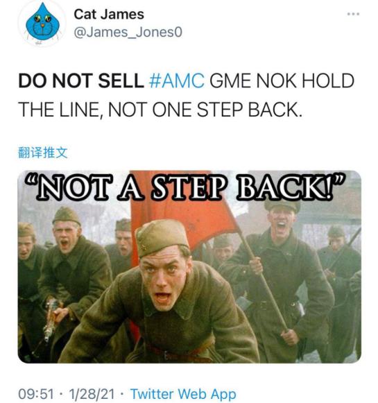This screenshot has width=378, height=403.
Task: Visit the @James_Jones0 handle profile
Action: coord(128,33)
